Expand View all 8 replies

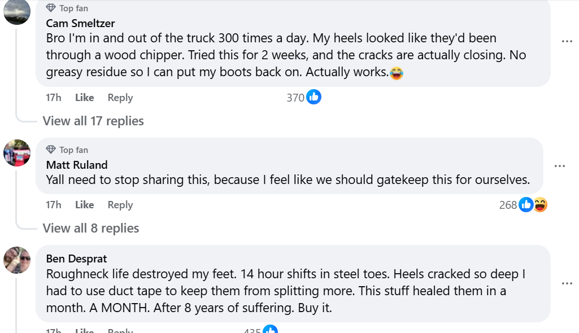[x=90, y=228]
